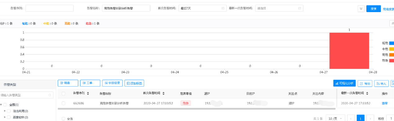Open the 最新一次告警时间 date picker
Image resolution: width=394 pixels, height=121 pixels.
coord(279,8)
